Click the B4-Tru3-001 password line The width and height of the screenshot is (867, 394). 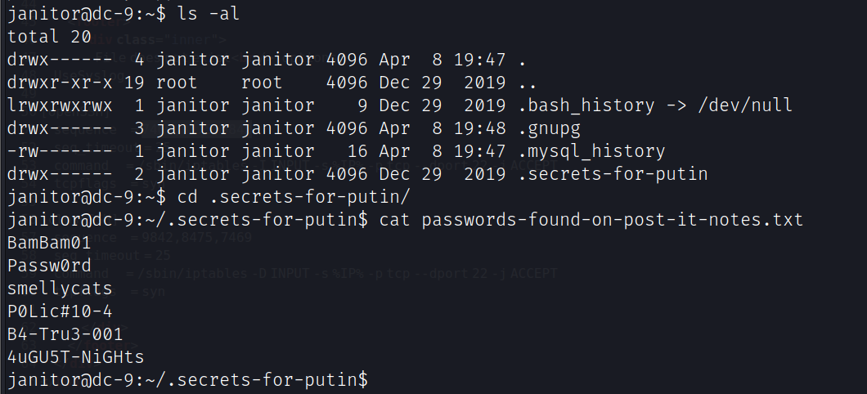coord(63,334)
